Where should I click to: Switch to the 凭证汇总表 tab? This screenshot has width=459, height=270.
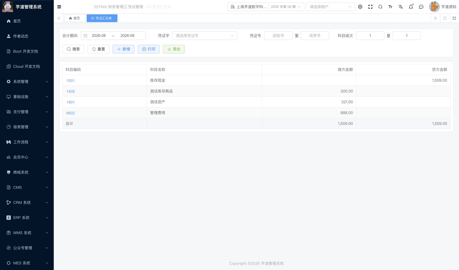click(102, 18)
